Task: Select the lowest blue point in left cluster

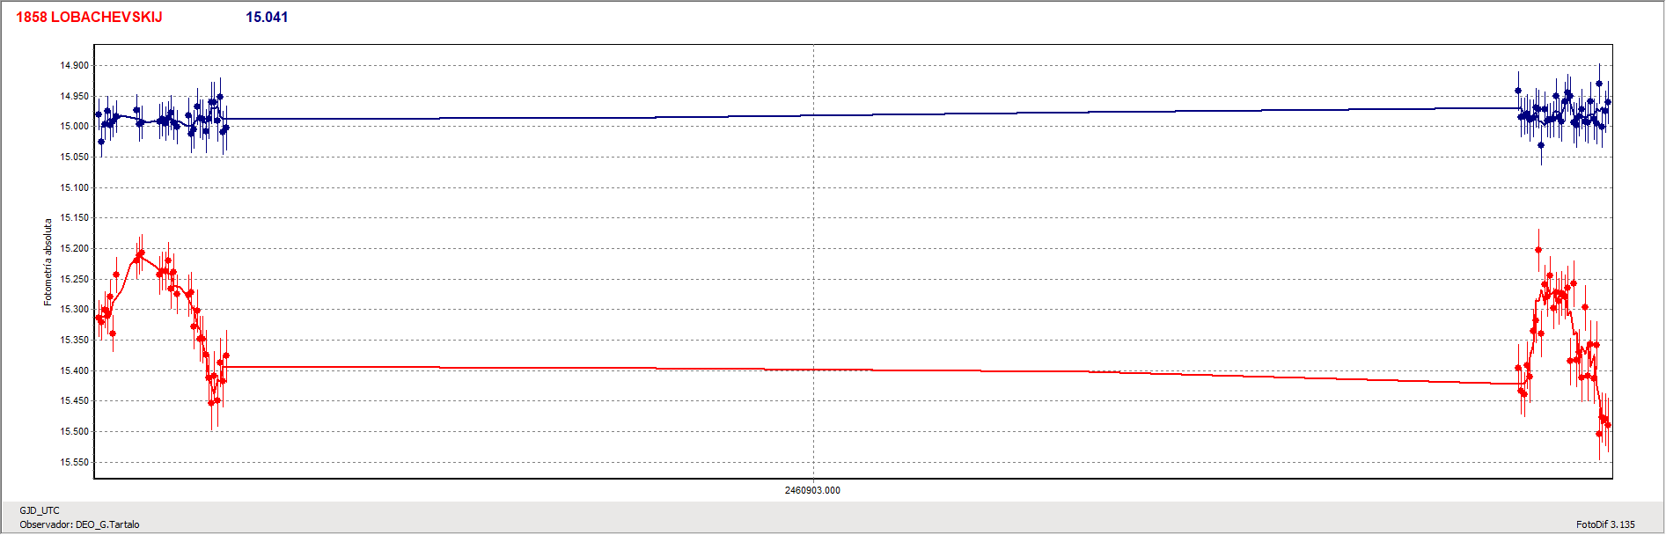Action: point(101,142)
